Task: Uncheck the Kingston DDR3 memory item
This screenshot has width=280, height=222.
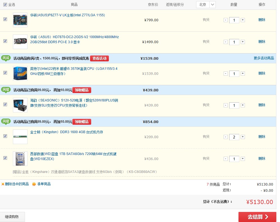Action: [5, 136]
